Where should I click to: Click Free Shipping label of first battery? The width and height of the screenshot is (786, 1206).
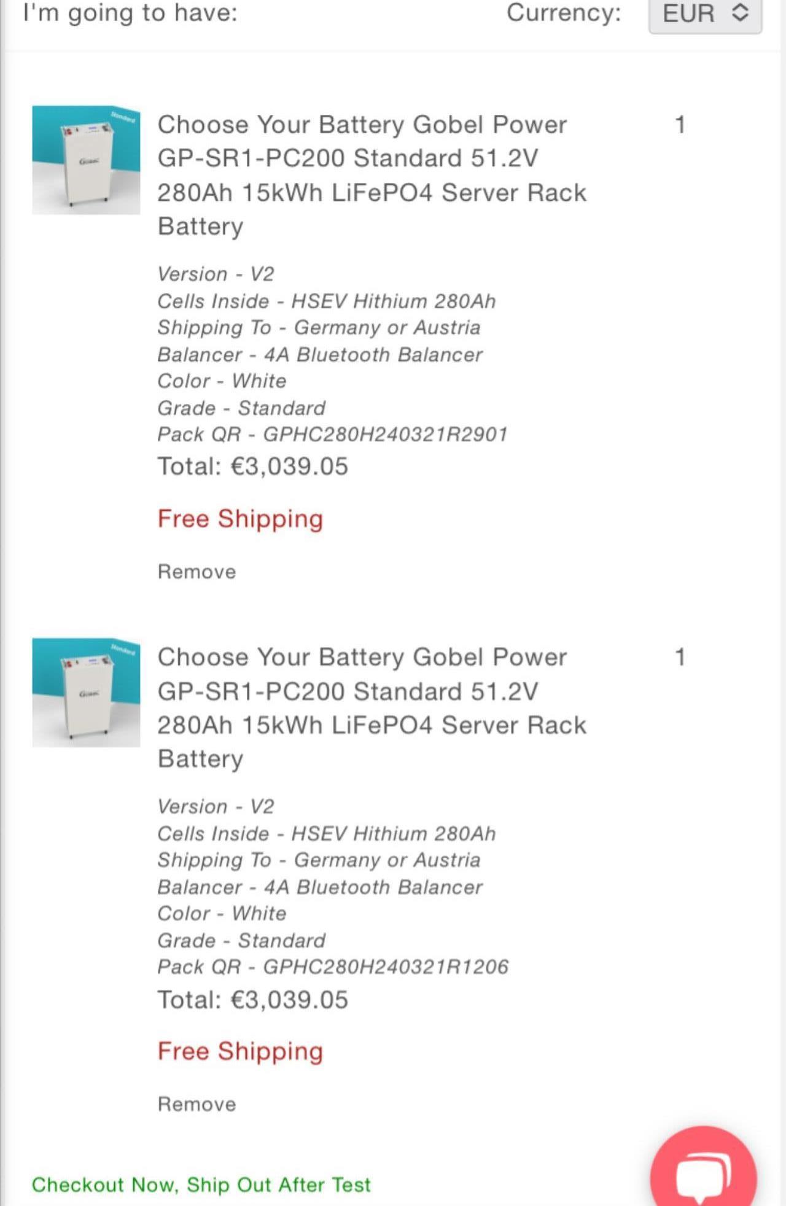240,519
